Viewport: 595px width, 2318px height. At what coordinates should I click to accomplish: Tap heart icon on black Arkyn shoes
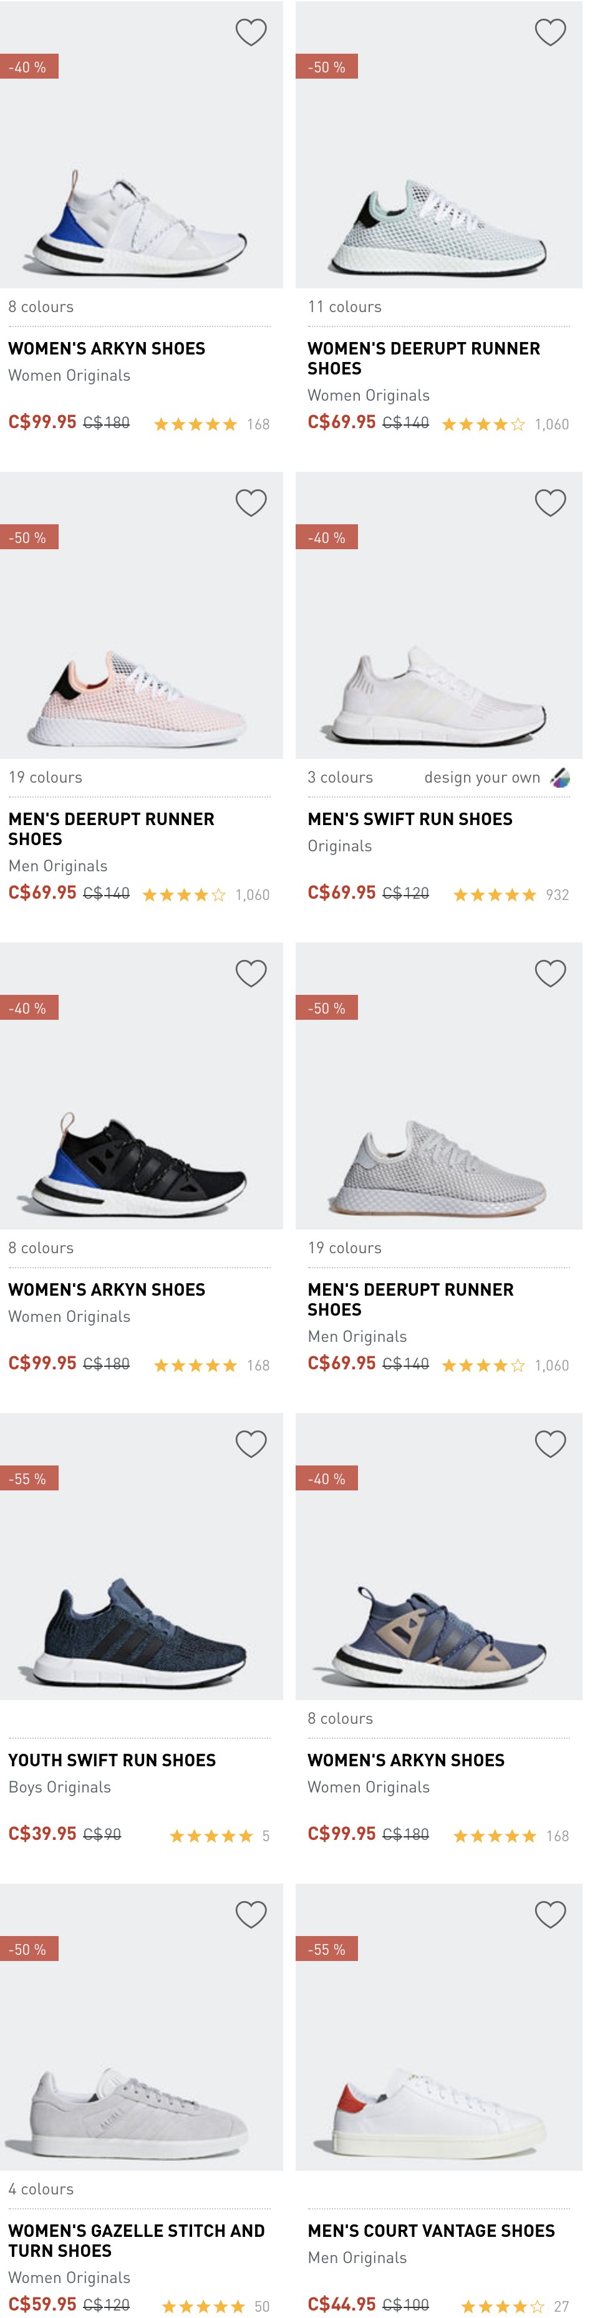tap(251, 974)
